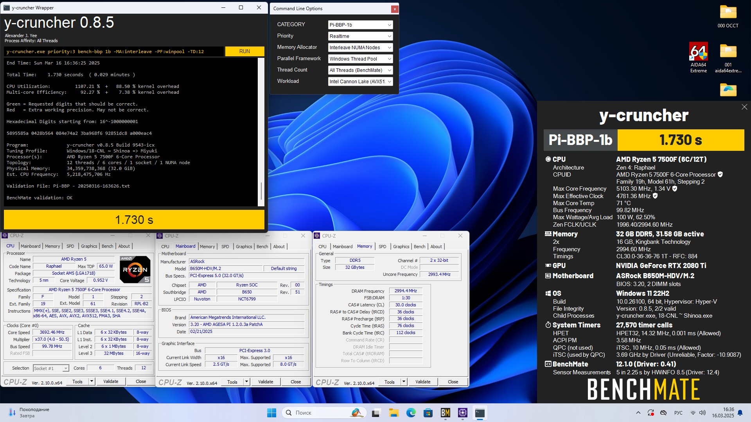The height and width of the screenshot is (422, 751).
Task: Click the notification bell in the tray
Action: (x=740, y=413)
